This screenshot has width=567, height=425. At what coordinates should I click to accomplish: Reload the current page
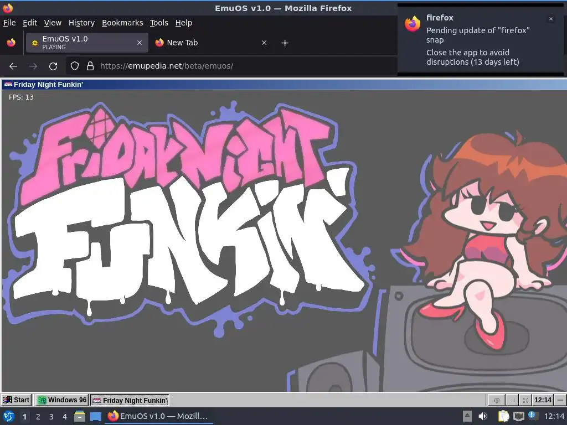(53, 66)
